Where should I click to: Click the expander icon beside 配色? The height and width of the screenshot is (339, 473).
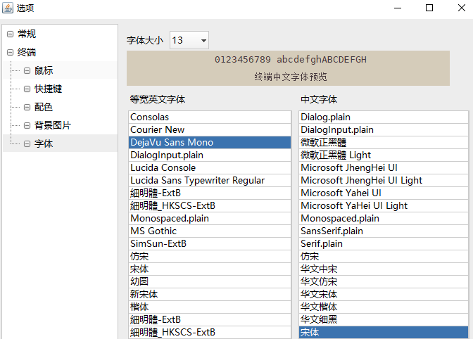tap(27, 107)
